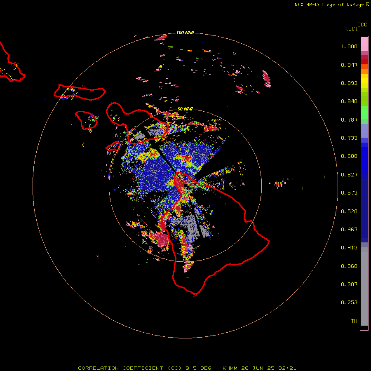371x371 pixels.
Task: Click the [CC] legend unit label
Action: click(352, 28)
